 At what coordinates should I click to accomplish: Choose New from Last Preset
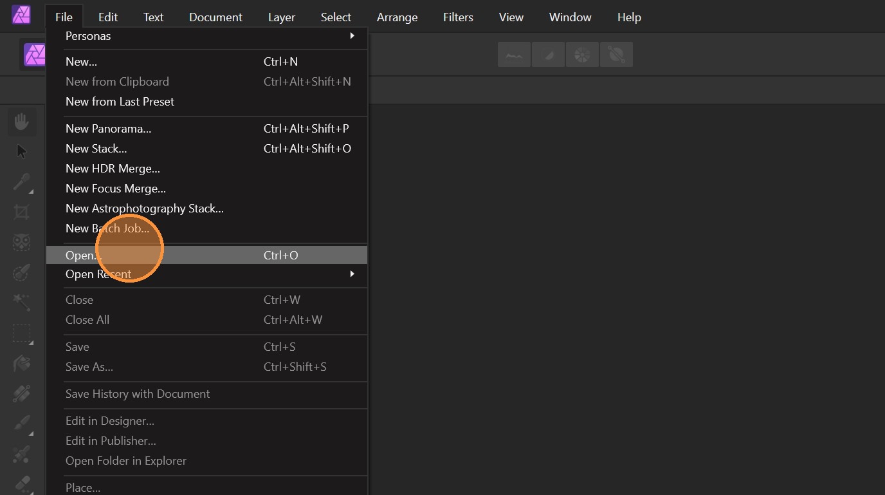207,102
